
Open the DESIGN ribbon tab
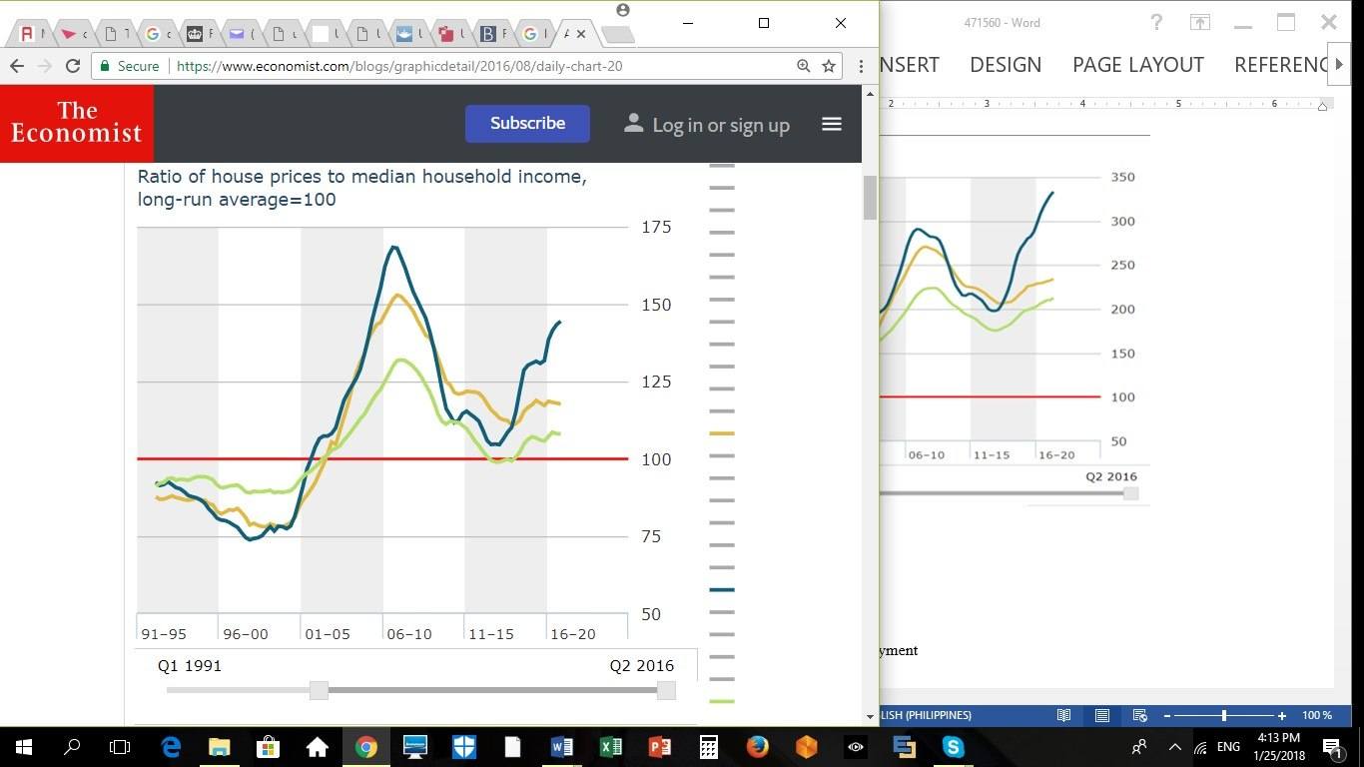click(1005, 65)
